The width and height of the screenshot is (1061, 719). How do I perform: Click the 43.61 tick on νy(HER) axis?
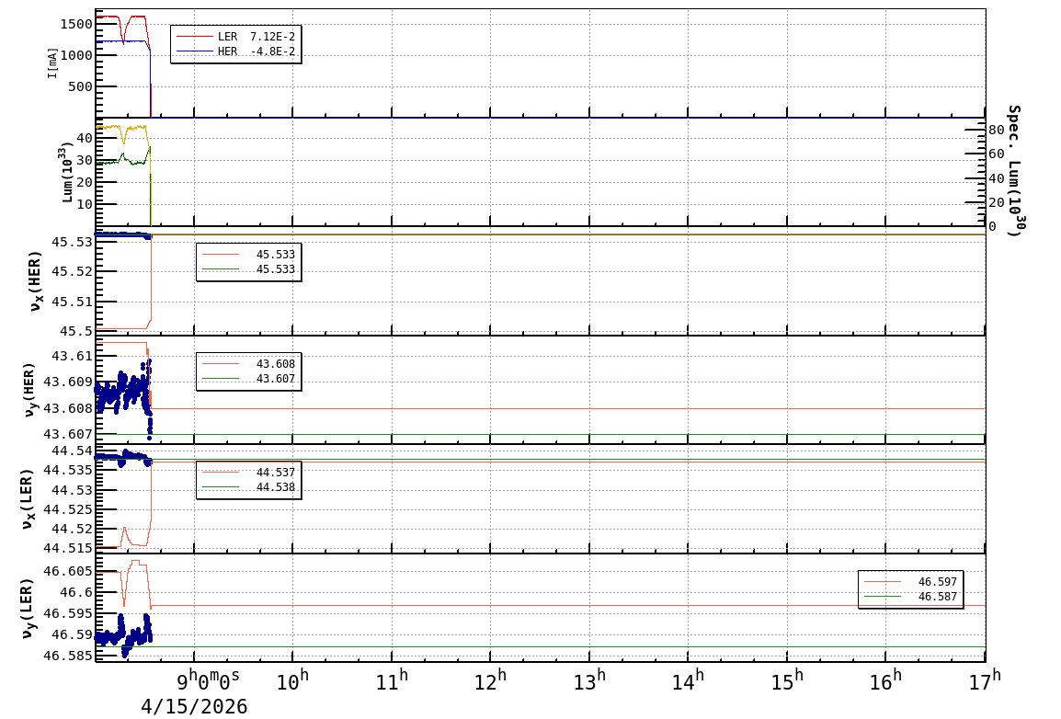72,357
